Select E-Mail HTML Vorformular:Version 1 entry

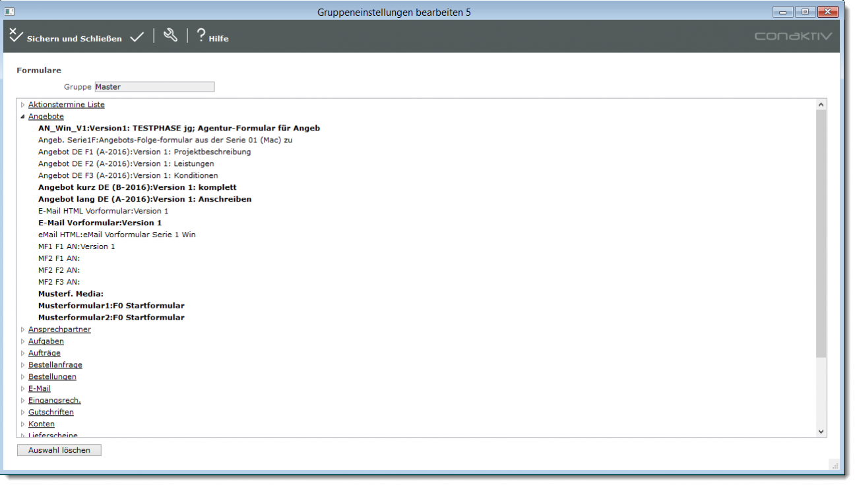[x=103, y=212]
